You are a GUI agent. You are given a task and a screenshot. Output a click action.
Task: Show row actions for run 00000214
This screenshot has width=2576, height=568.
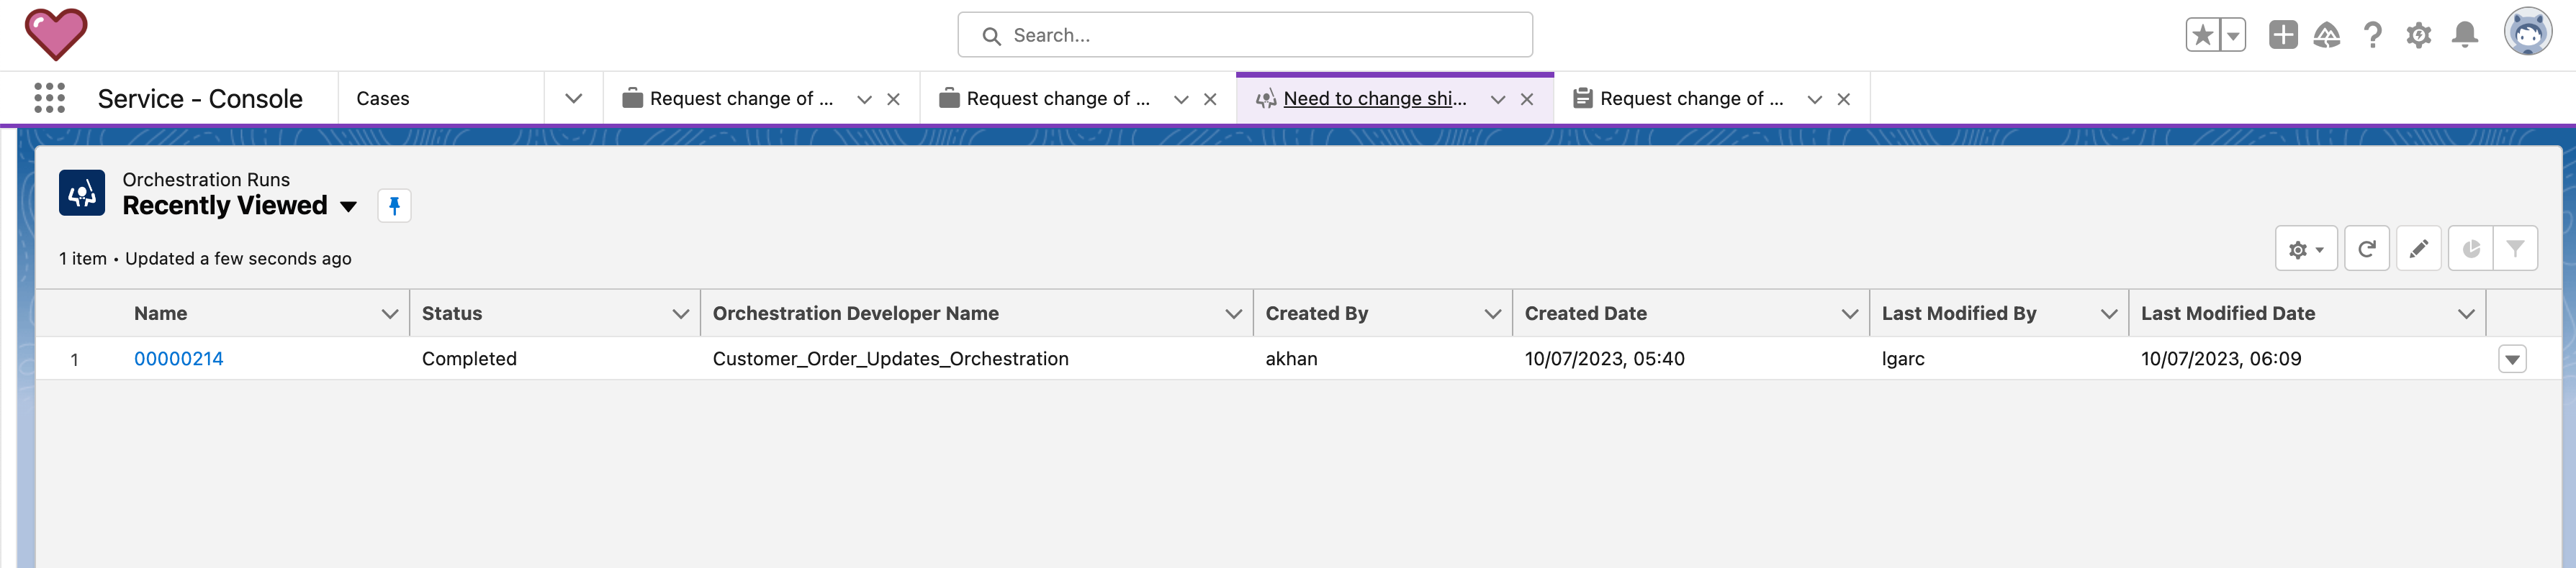click(2512, 358)
